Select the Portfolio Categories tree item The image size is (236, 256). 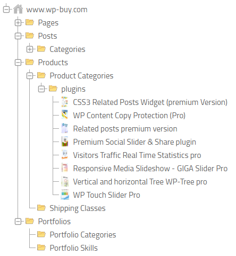[x=83, y=235]
